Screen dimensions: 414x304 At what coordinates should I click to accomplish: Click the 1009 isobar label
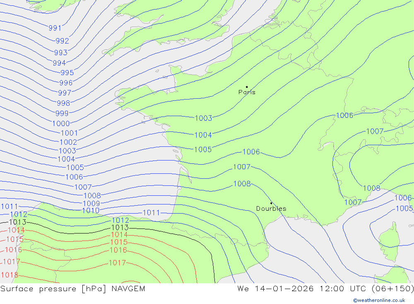pyautogui.click(x=91, y=204)
